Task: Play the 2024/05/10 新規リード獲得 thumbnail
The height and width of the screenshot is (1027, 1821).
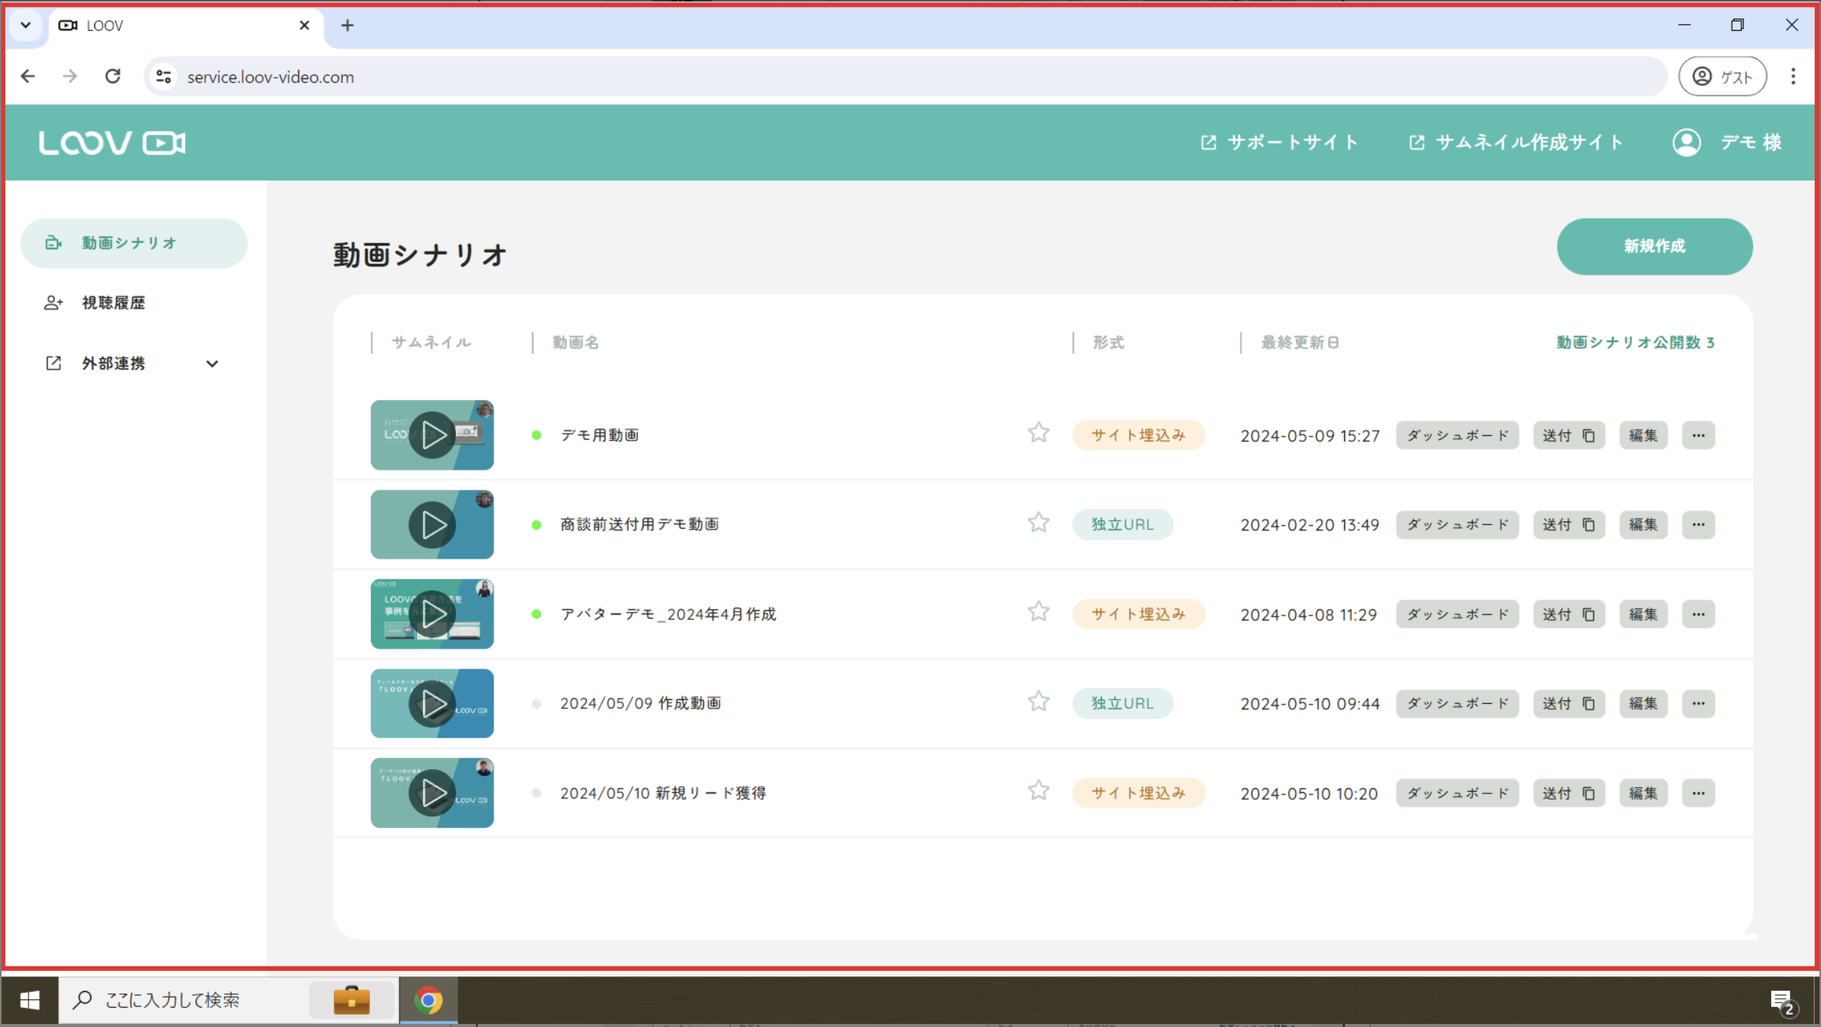Action: point(432,793)
